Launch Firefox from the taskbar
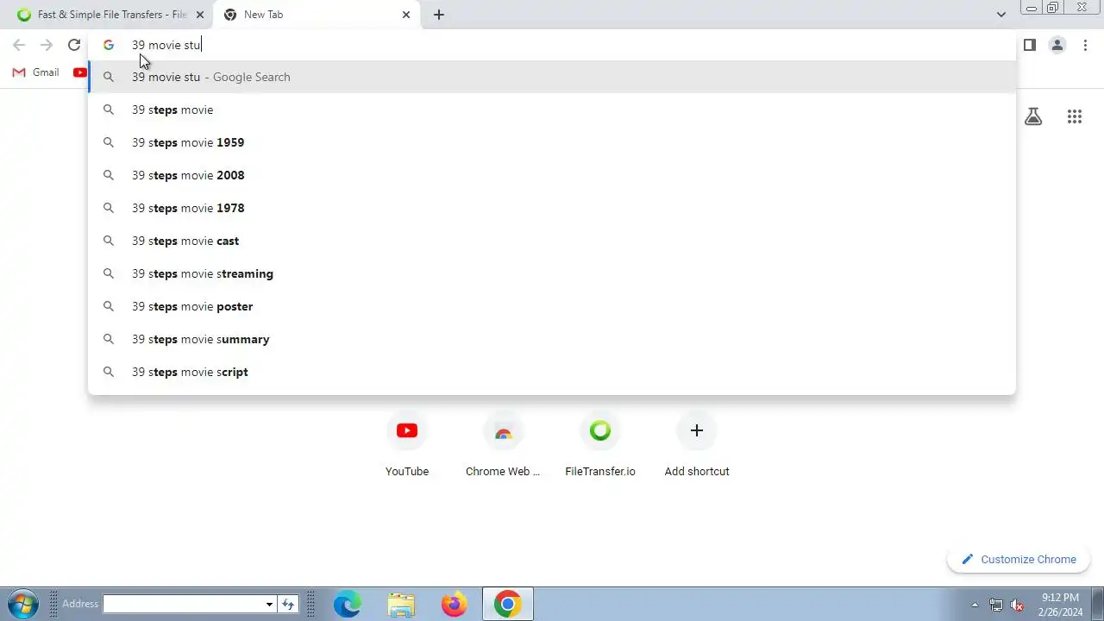Screen dimensions: 1104x621 click(455, 605)
